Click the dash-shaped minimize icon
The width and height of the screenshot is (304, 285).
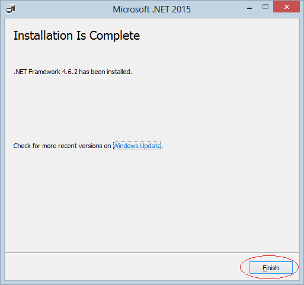(x=249, y=8)
